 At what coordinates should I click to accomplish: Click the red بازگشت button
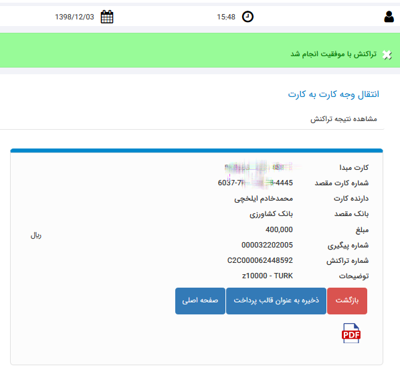347,301
